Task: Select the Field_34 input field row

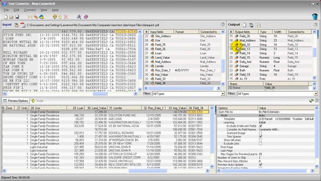Action: tap(182, 83)
